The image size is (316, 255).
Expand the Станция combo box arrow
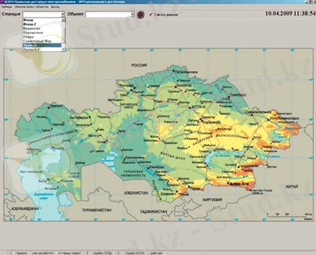63,14
